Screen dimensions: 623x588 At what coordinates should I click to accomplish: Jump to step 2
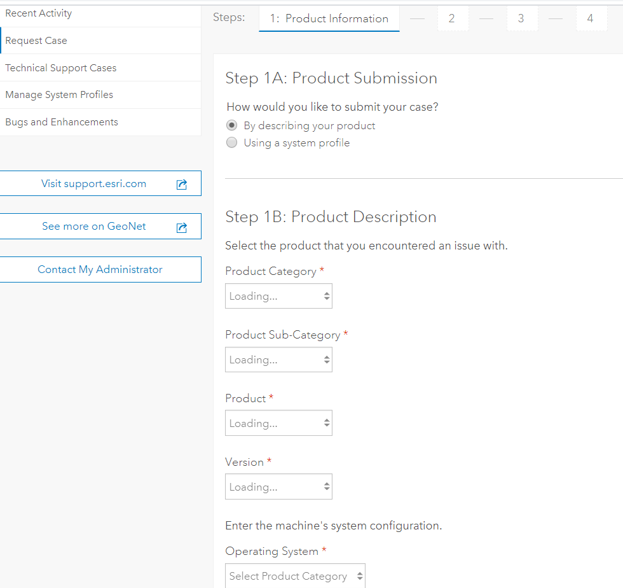pos(452,18)
